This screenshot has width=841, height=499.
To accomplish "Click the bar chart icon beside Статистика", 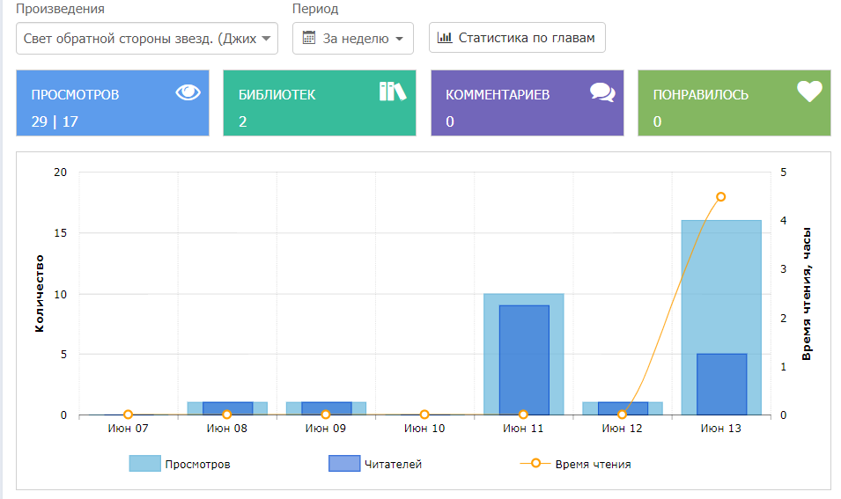I will tap(445, 38).
